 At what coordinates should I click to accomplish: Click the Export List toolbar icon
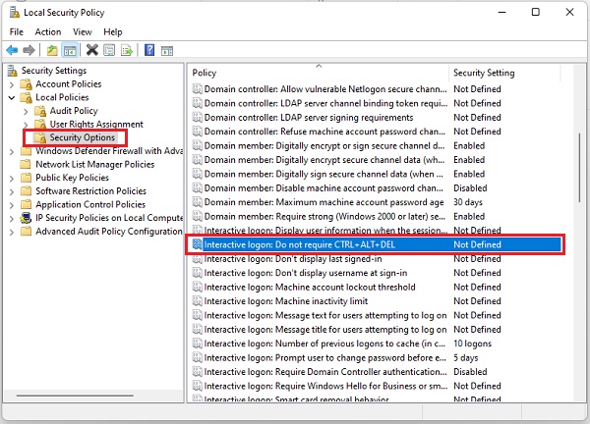click(x=126, y=50)
